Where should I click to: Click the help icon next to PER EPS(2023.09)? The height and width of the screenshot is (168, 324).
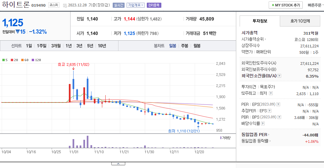[278, 104]
